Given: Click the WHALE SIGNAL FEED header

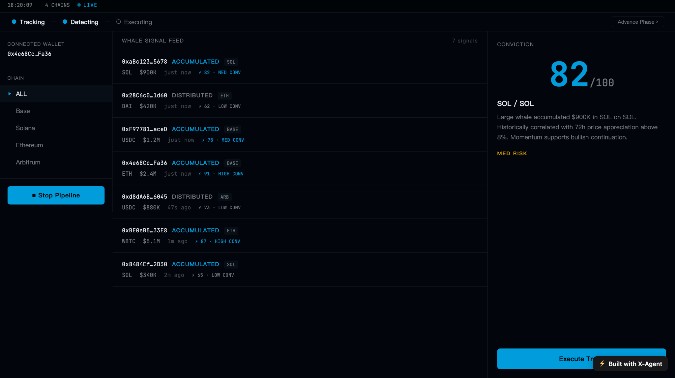Looking at the screenshot, I should (x=153, y=41).
